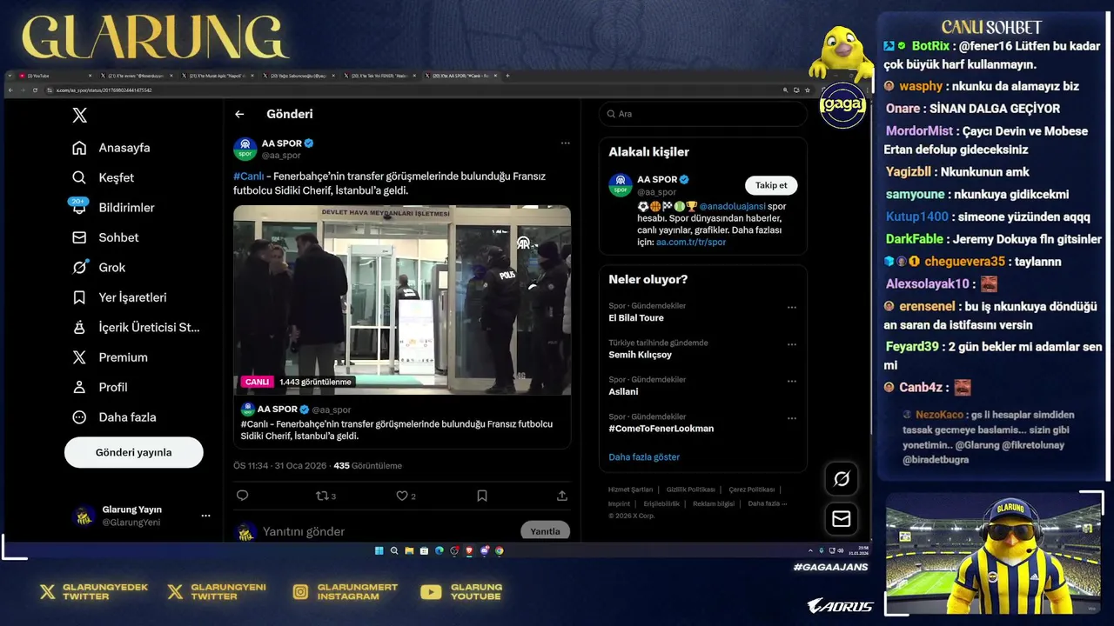Open Glarung Yayın account options menu

click(x=205, y=516)
